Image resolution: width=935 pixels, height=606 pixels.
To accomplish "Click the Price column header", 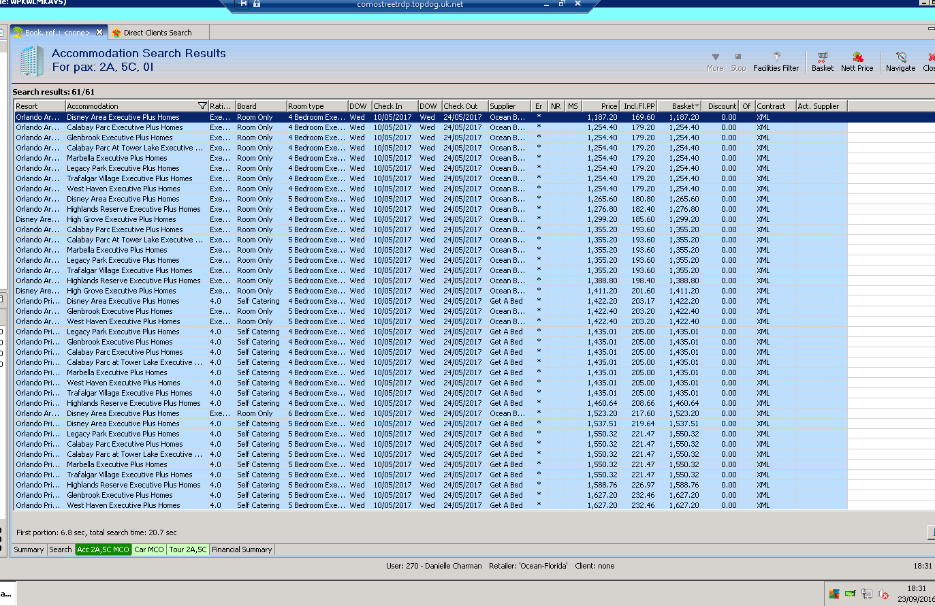I will pyautogui.click(x=601, y=106).
